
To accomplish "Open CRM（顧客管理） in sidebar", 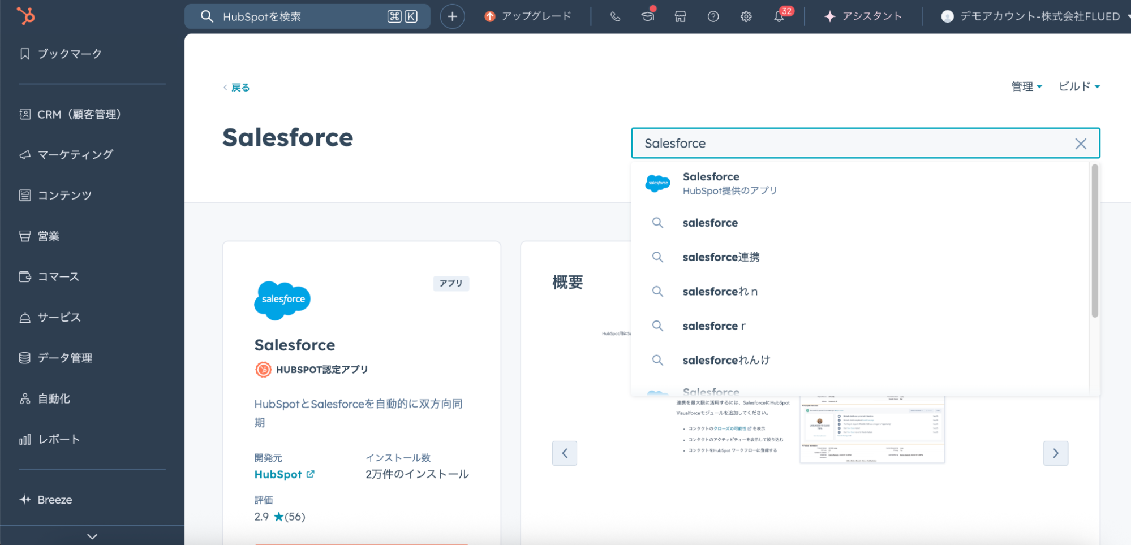I will [x=79, y=114].
